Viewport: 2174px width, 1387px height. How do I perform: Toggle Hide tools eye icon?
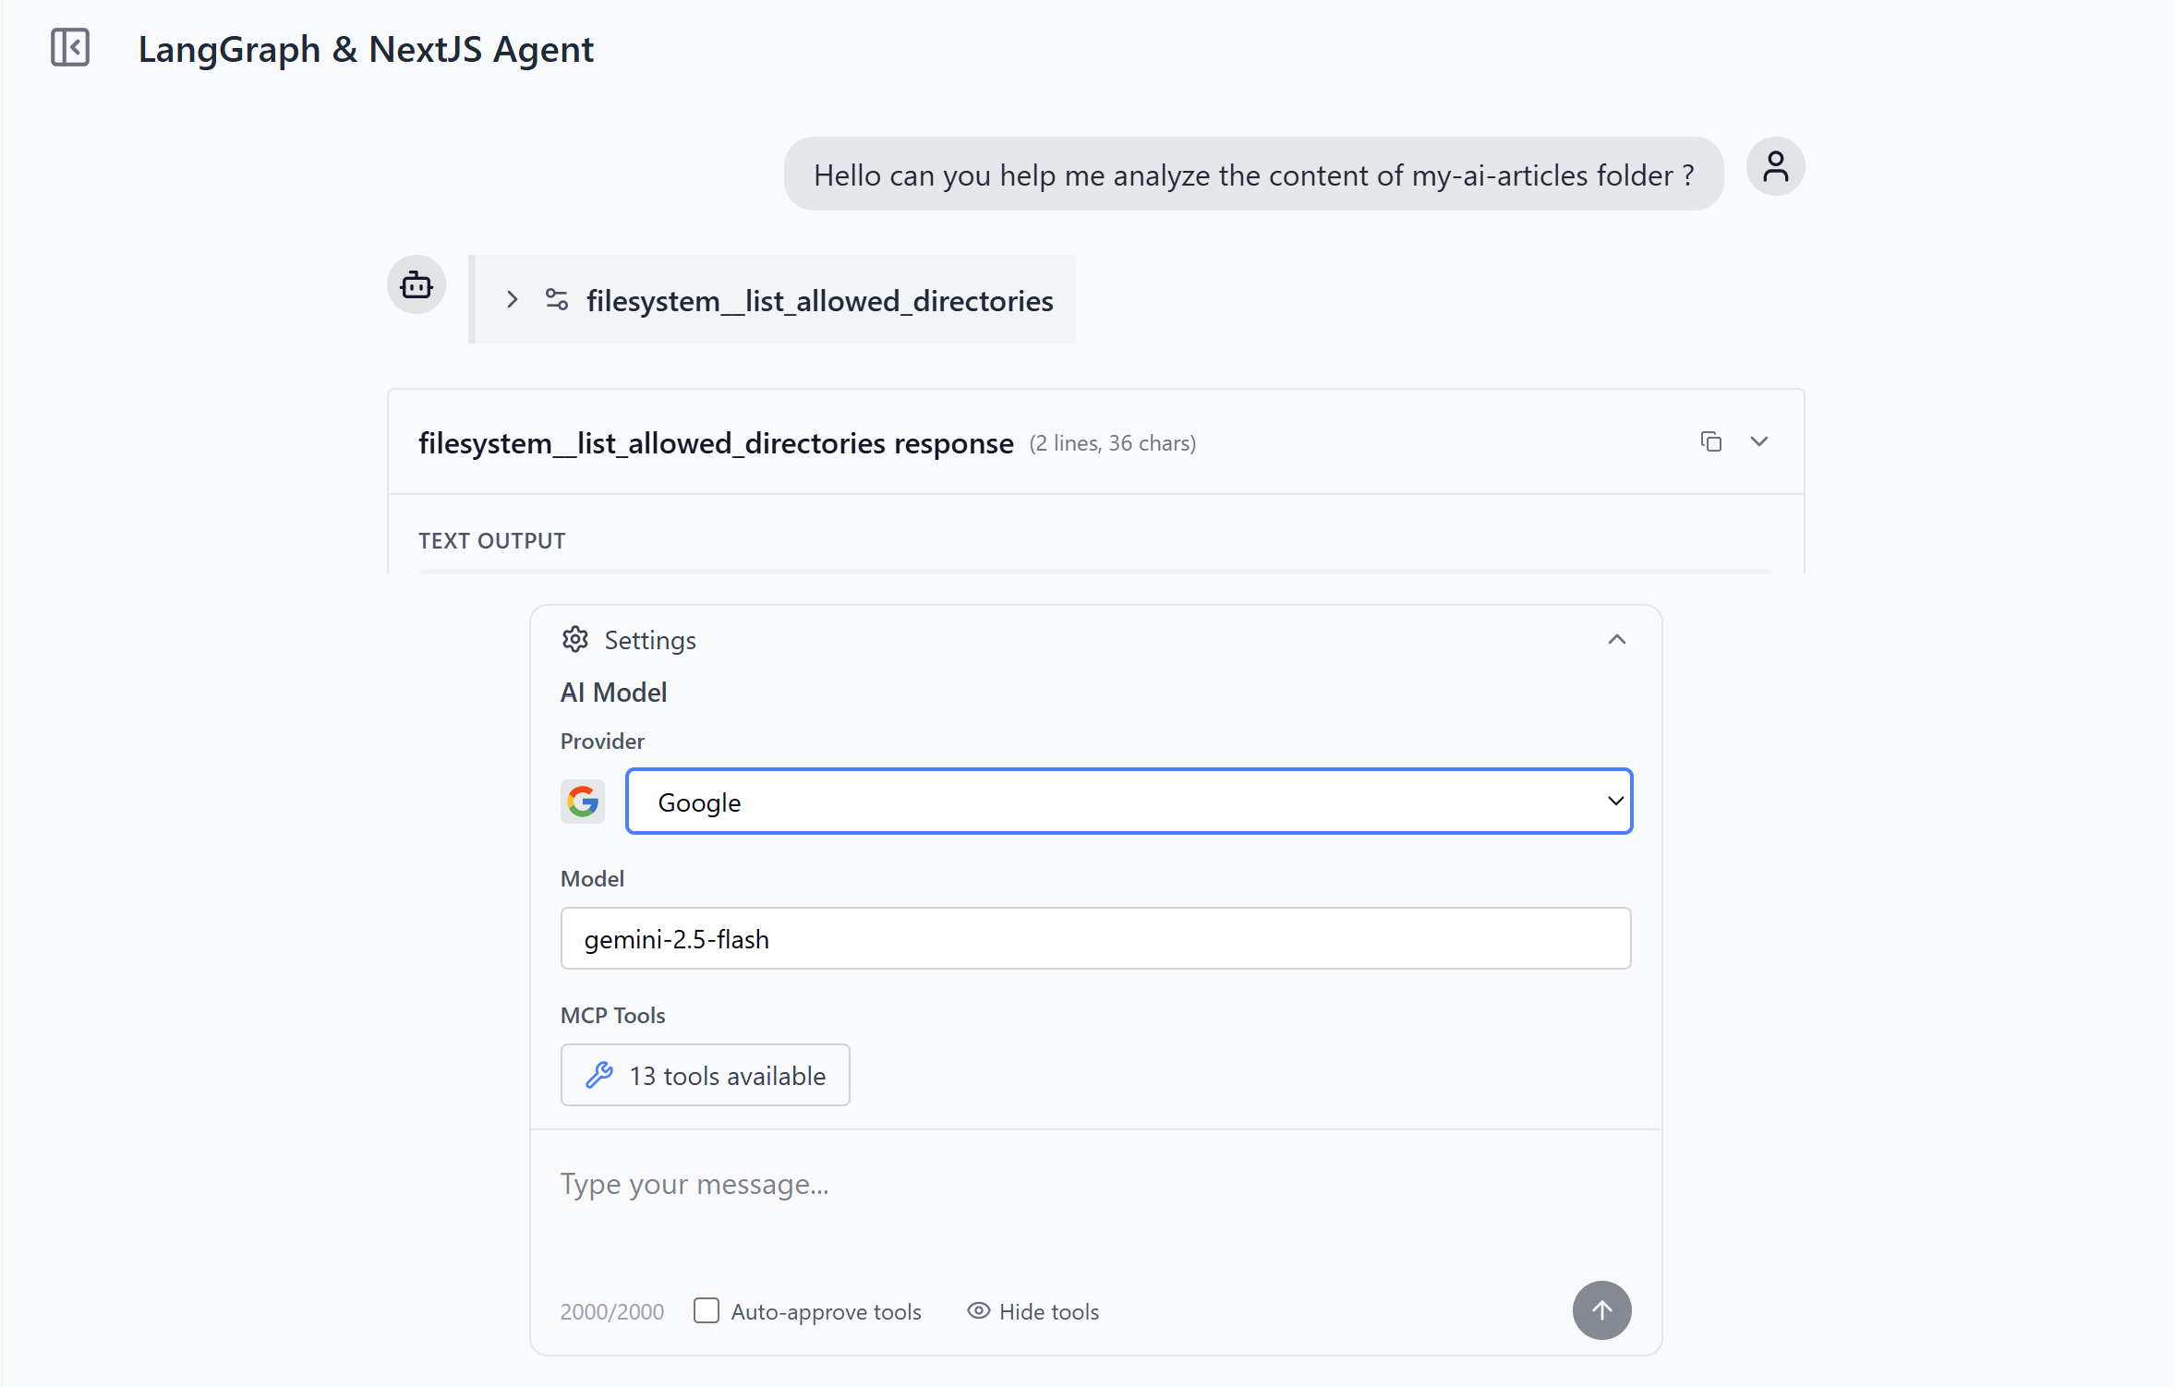(978, 1310)
